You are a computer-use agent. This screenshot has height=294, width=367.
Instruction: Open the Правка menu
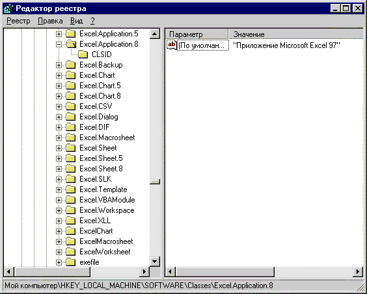coord(50,21)
